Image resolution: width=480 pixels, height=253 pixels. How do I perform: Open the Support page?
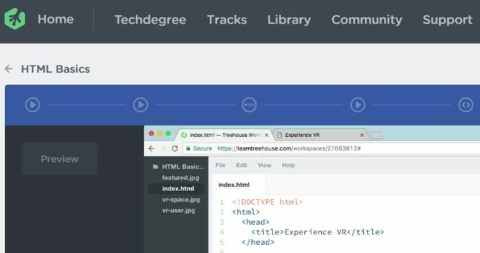click(447, 20)
